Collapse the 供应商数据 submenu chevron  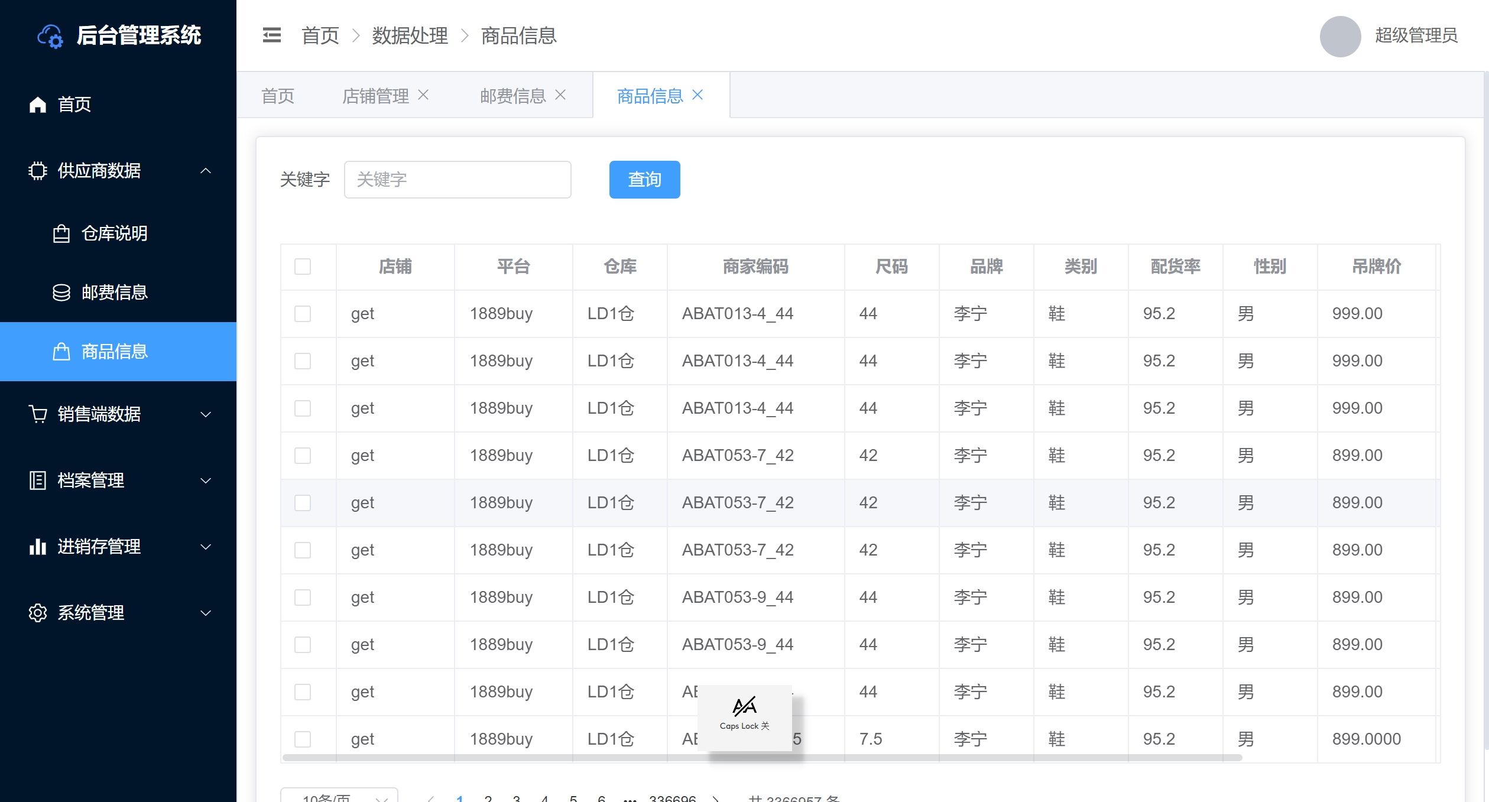(x=206, y=171)
